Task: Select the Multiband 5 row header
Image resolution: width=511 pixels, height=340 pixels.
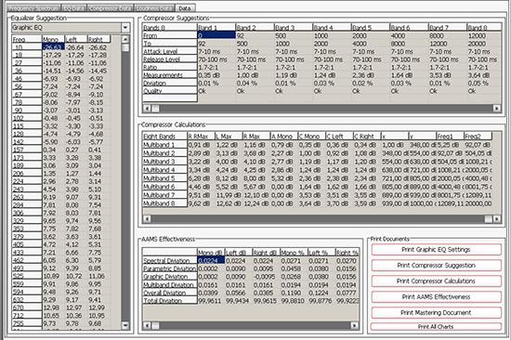Action: click(x=164, y=178)
